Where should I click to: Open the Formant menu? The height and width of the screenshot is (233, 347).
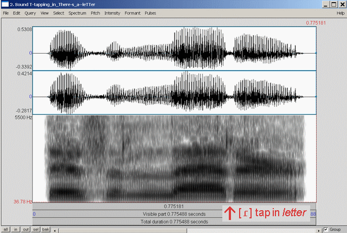pyautogui.click(x=132, y=12)
